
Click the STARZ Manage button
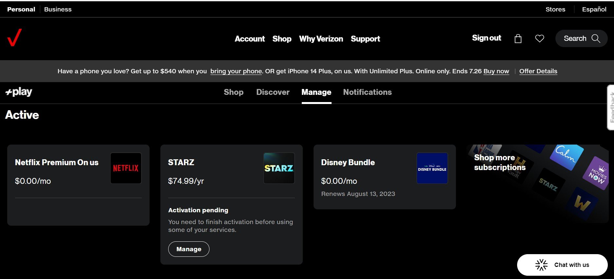click(189, 249)
